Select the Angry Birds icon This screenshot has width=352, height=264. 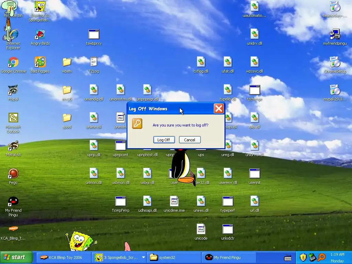(x=40, y=37)
